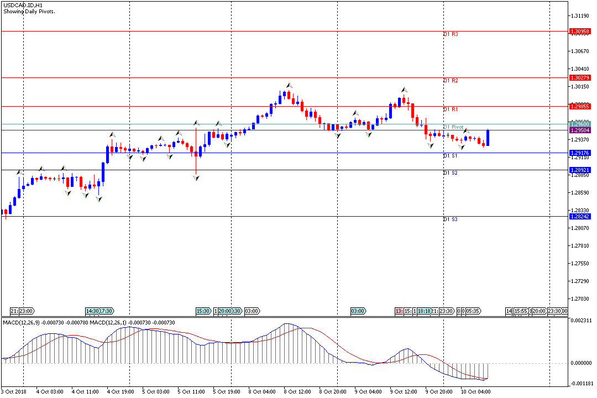Click the D1 R1 resistance label
Viewport: 597px width, 398px height.
pyautogui.click(x=451, y=109)
